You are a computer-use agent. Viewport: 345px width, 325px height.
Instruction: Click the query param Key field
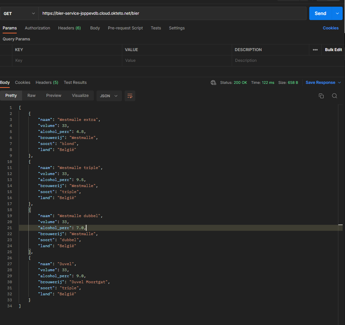(x=67, y=60)
